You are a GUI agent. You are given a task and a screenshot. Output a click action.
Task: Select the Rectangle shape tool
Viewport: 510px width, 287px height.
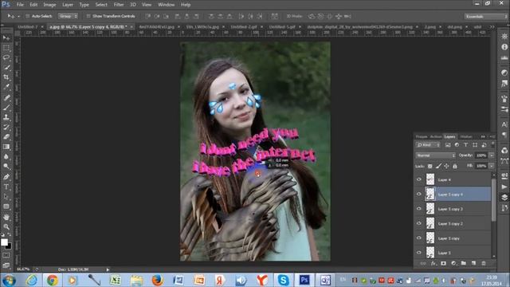[6, 206]
